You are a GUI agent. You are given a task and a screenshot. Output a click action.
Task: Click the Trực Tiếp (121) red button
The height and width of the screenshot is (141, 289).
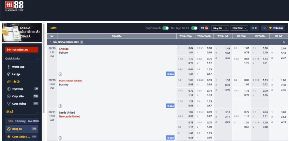click(x=22, y=50)
